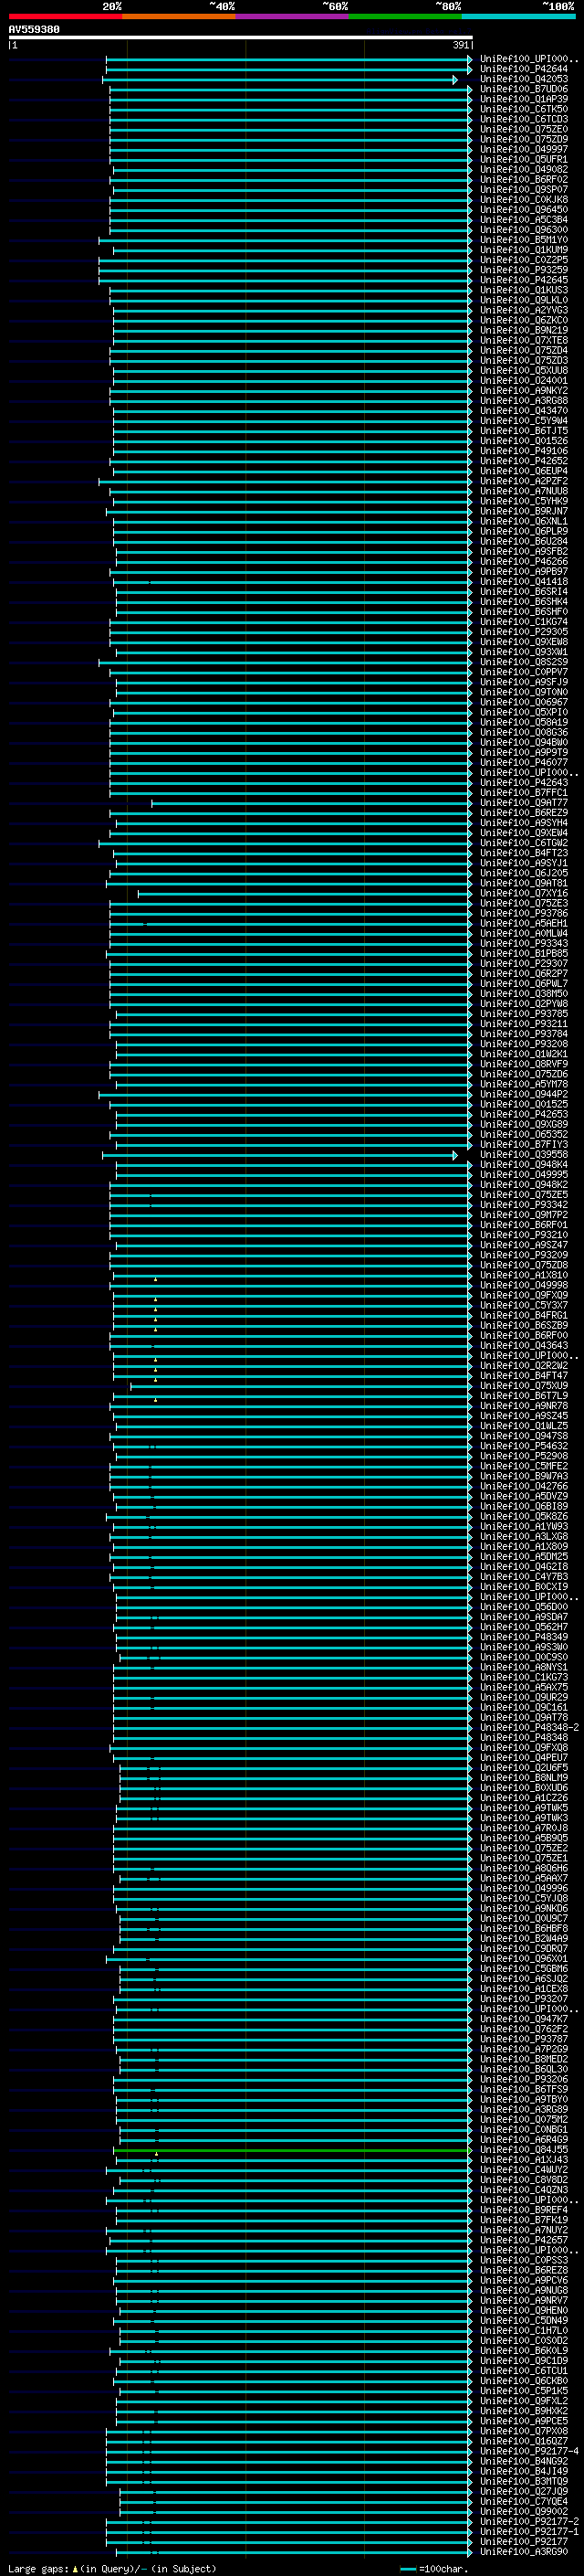Select the UniRef100_Q1AP39 label
584x2576 pixels.
tap(524, 99)
